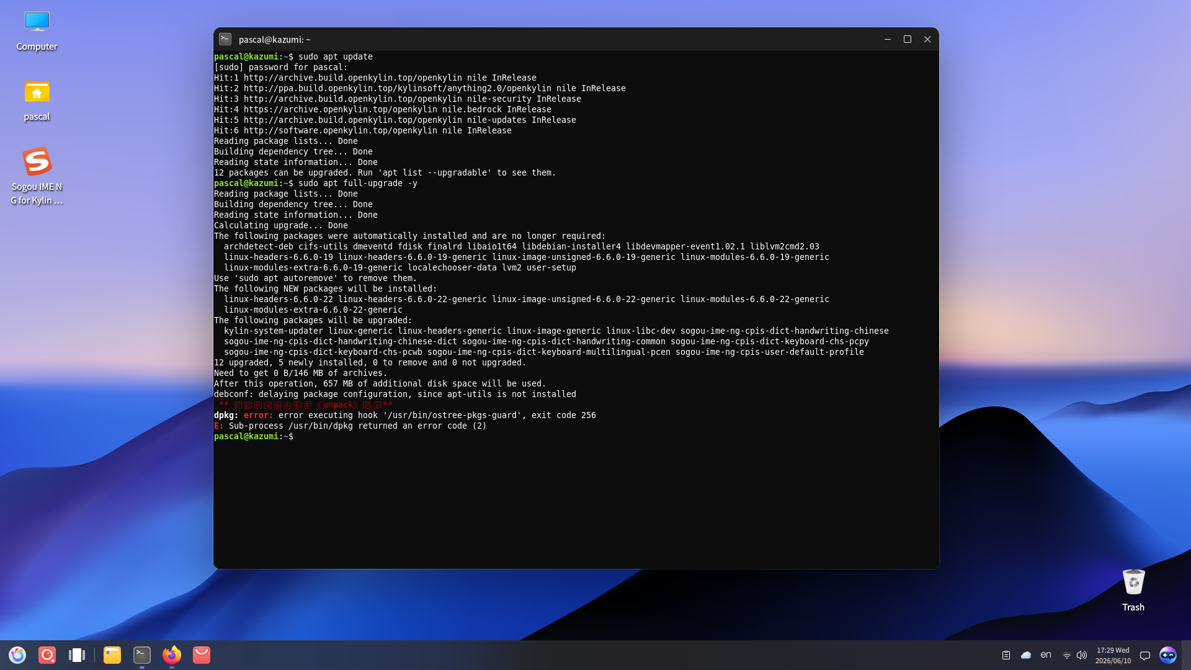Open the openKylin start menu
The height and width of the screenshot is (670, 1191).
(x=17, y=655)
